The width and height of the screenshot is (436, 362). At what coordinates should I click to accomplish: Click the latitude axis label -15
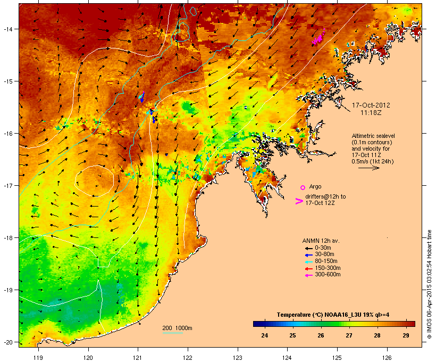[x=7, y=81]
